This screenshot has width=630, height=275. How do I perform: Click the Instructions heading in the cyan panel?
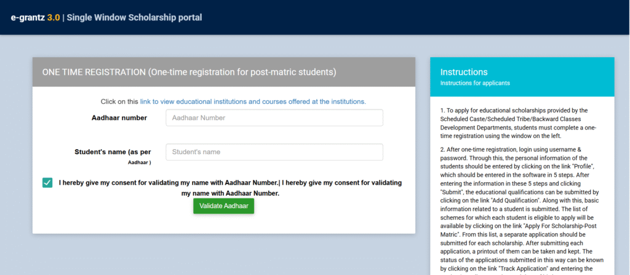(464, 72)
